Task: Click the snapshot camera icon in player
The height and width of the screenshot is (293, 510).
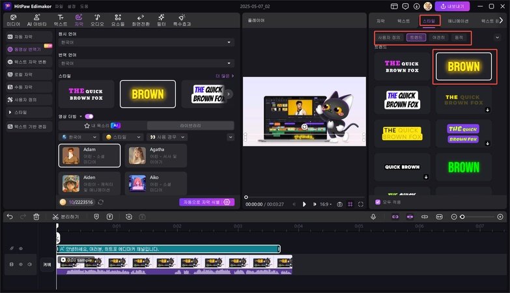Action: click(339, 204)
